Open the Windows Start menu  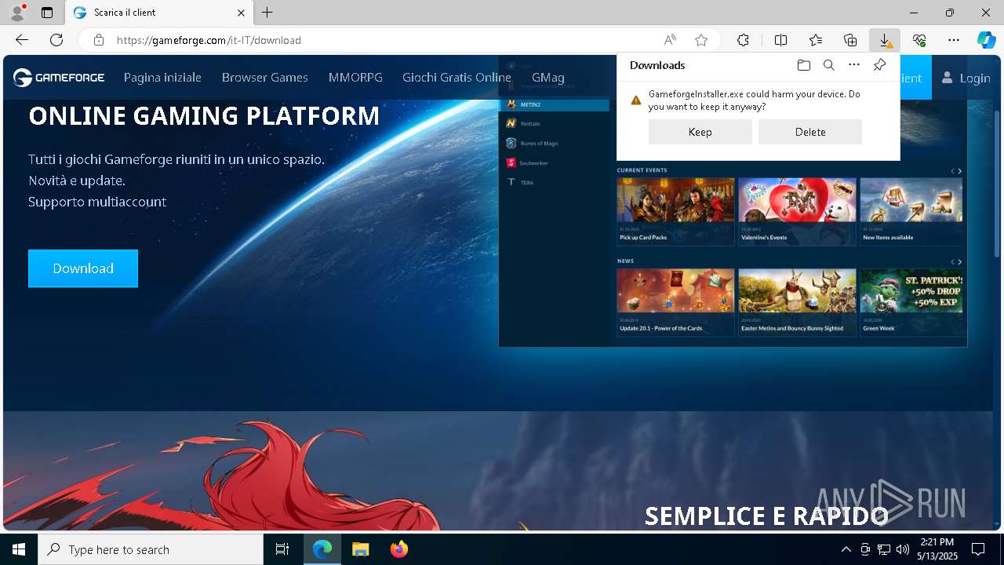[19, 549]
